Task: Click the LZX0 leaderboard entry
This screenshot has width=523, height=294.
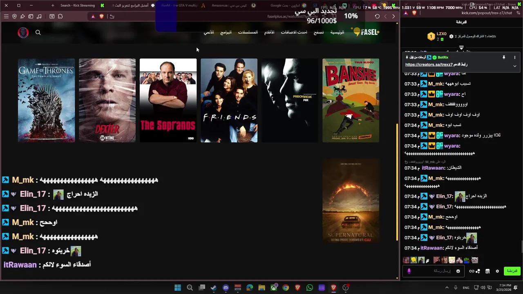Action: click(x=438, y=36)
